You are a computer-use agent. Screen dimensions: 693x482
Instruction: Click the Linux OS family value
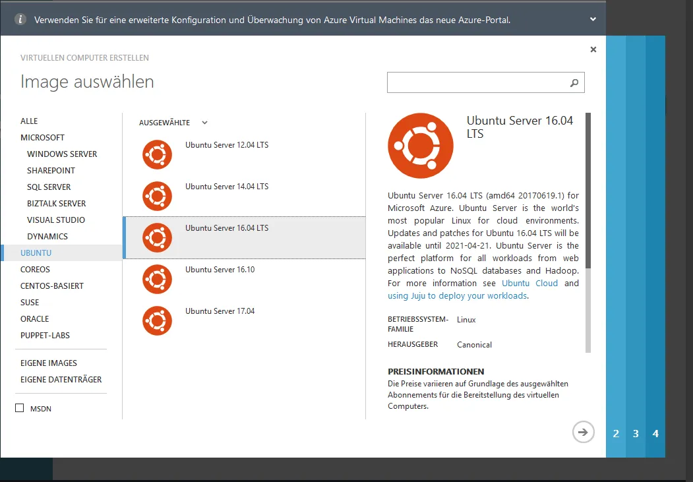466,319
